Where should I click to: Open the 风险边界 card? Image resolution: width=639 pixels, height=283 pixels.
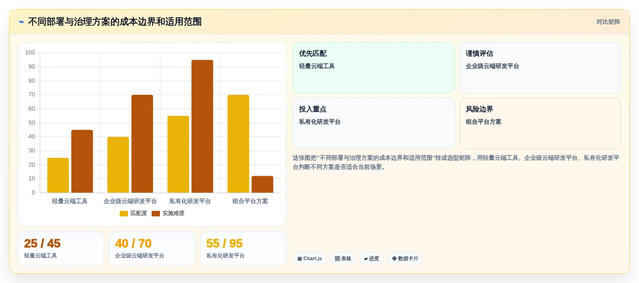[x=540, y=123]
